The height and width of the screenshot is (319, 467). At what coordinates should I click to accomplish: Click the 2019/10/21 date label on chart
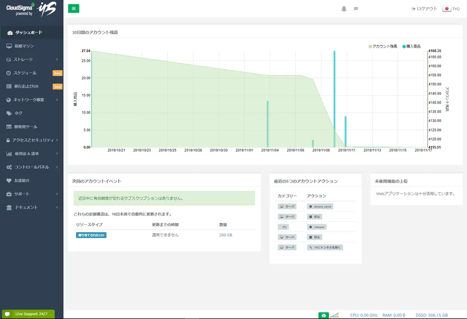[x=116, y=150]
